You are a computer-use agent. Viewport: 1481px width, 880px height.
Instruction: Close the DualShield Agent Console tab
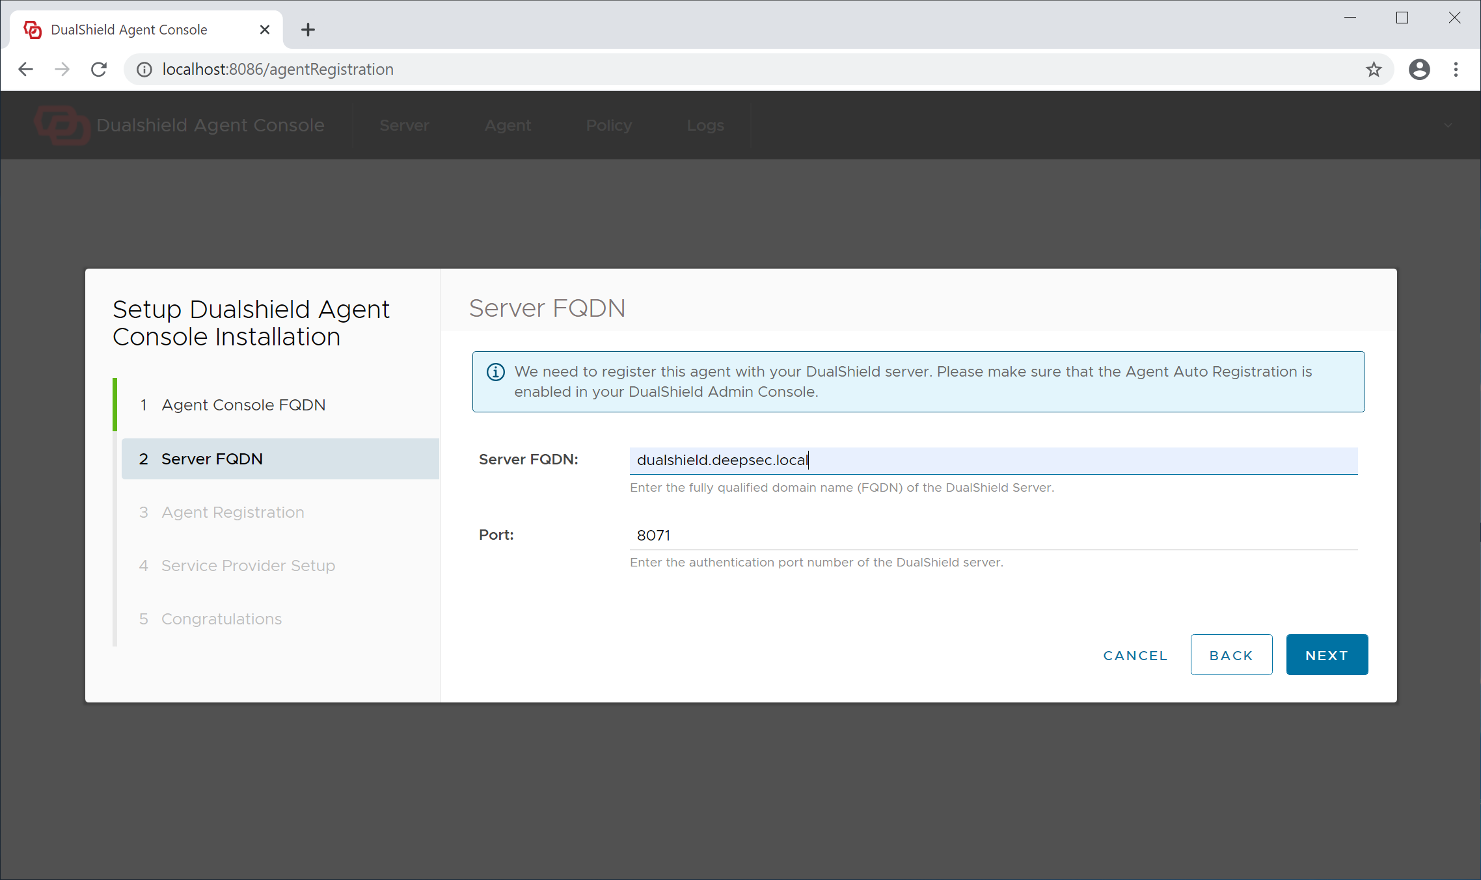pyautogui.click(x=265, y=30)
